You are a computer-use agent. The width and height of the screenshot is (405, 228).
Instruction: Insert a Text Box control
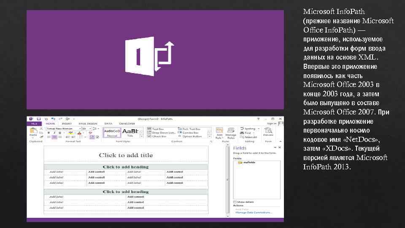(x=156, y=129)
